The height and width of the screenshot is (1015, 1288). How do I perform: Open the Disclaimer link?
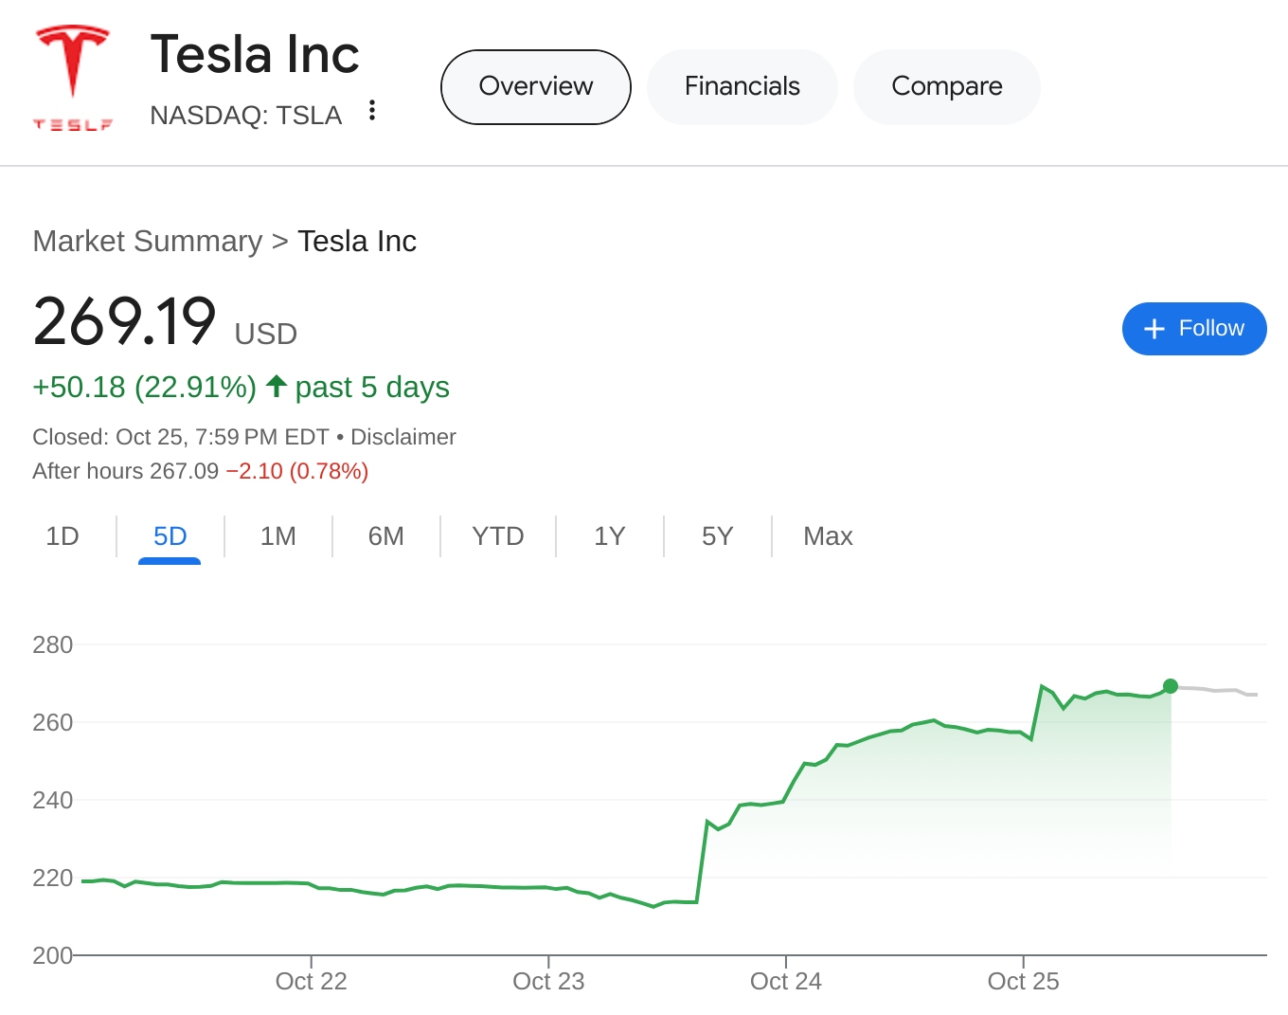403,437
